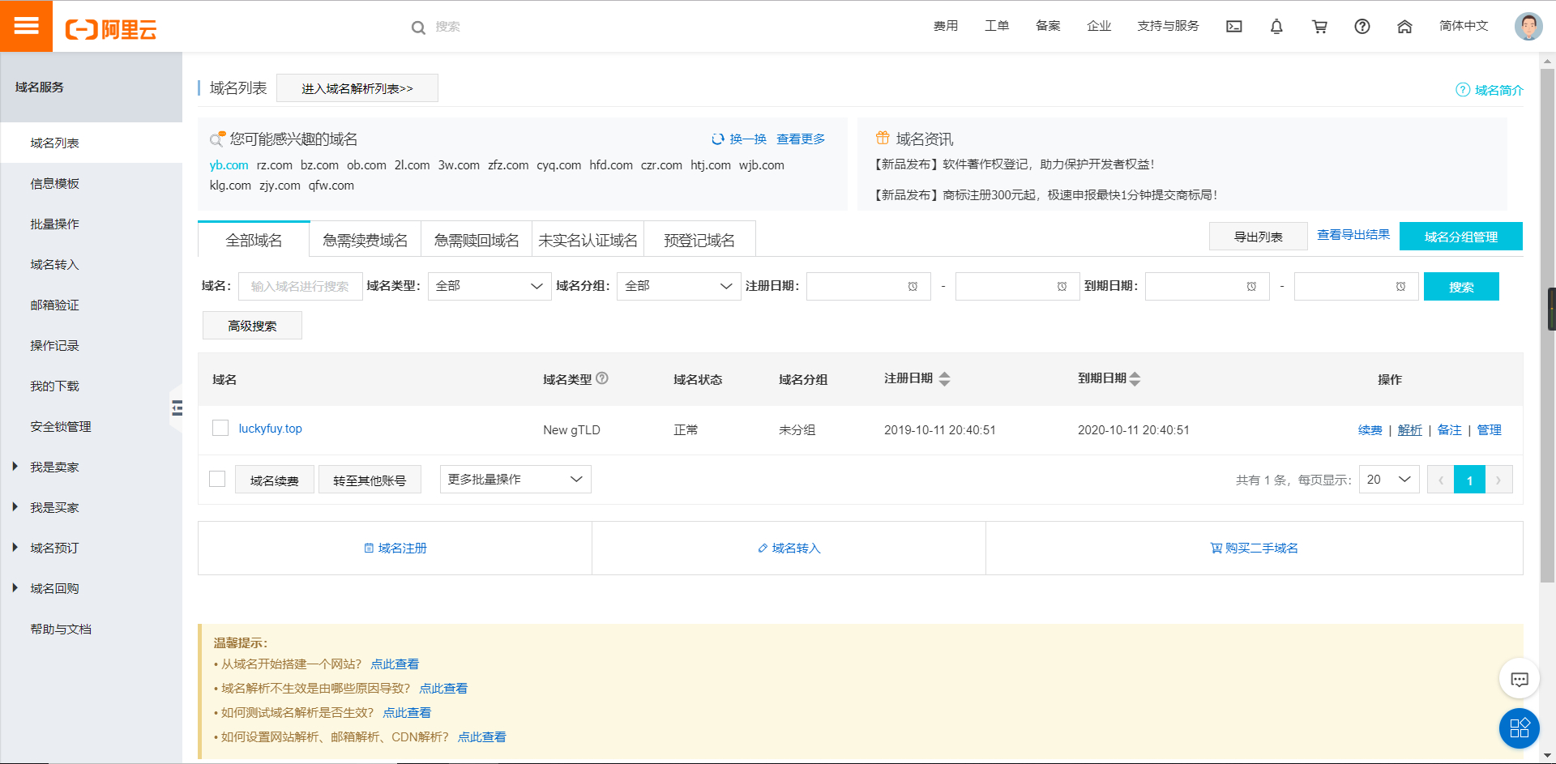The image size is (1556, 764).
Task: Open the notifications bell
Action: pos(1276,27)
